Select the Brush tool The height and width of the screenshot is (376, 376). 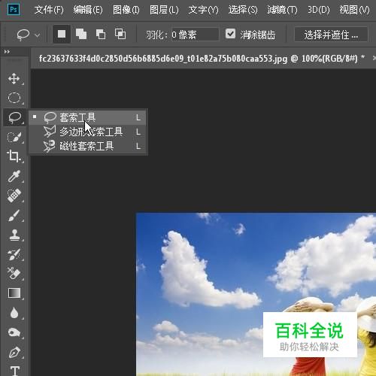pos(14,216)
